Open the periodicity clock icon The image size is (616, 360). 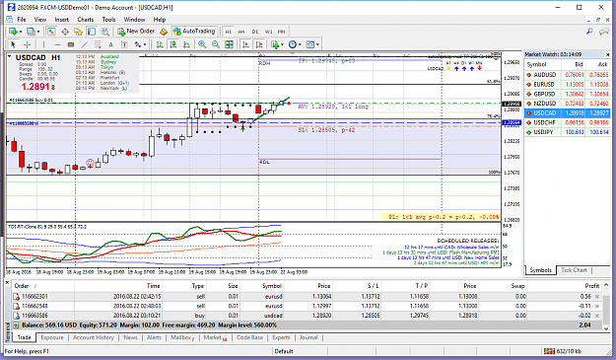pos(293,44)
